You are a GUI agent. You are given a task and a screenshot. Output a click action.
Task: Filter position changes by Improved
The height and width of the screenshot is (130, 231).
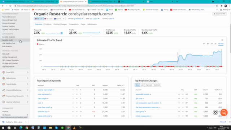148,85
